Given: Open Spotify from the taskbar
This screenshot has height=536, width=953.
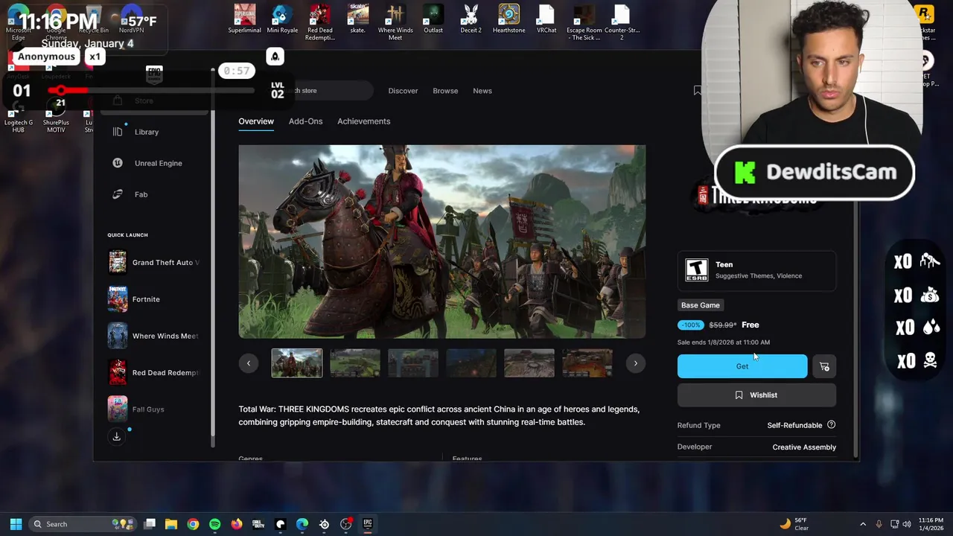Looking at the screenshot, I should [x=214, y=524].
